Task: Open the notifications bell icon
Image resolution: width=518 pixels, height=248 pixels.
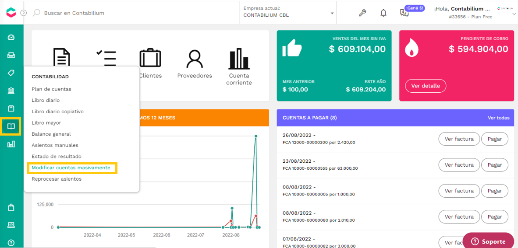Action: pos(383,13)
